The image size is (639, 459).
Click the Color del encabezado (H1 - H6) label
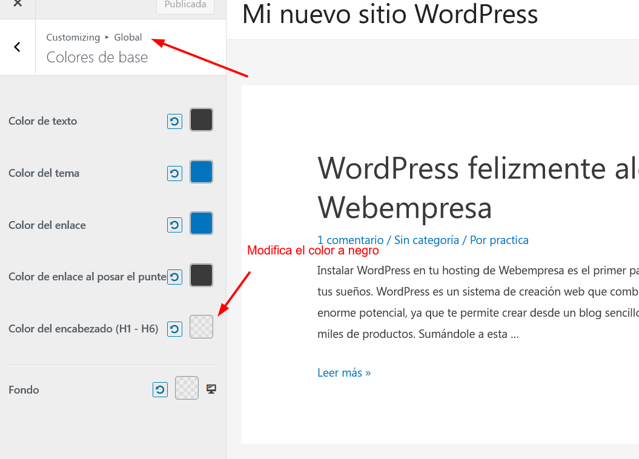[x=84, y=329]
